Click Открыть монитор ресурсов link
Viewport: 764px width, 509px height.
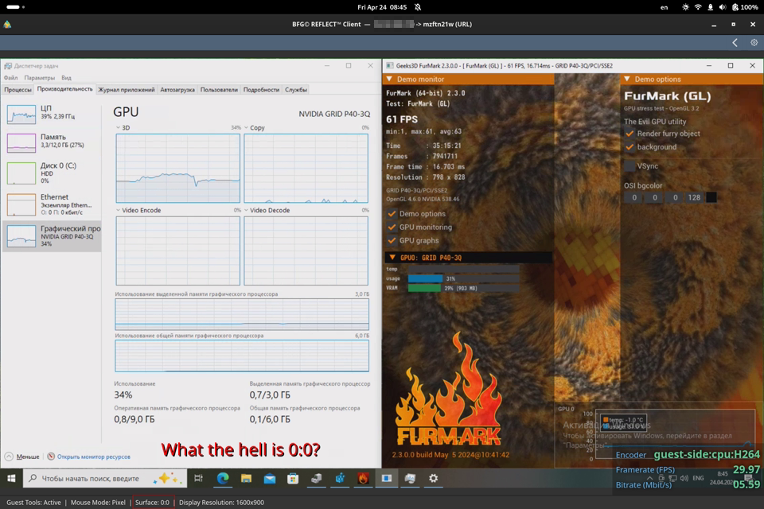click(x=94, y=457)
